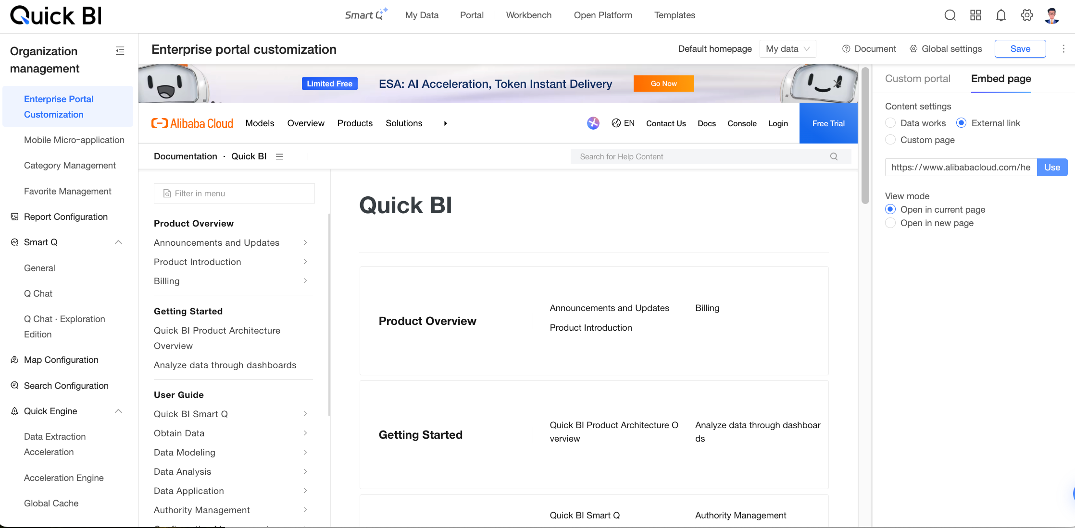Click the Documentation menu hamburger icon
This screenshot has height=528, width=1075.
point(279,156)
